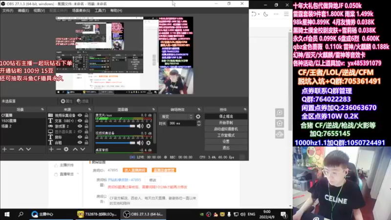
Task: Click the mixer panel vertical scrollbar
Action: click(x=155, y=129)
